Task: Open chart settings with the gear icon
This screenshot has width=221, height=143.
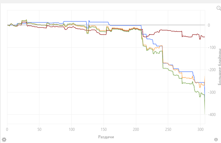Action: point(4,139)
